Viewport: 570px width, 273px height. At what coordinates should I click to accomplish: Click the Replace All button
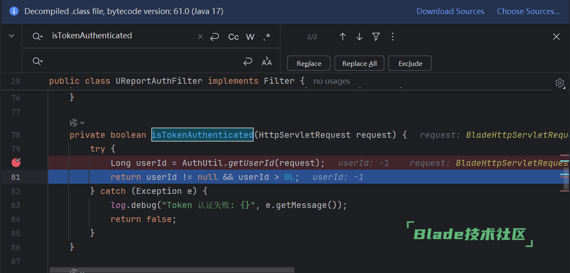(x=359, y=63)
